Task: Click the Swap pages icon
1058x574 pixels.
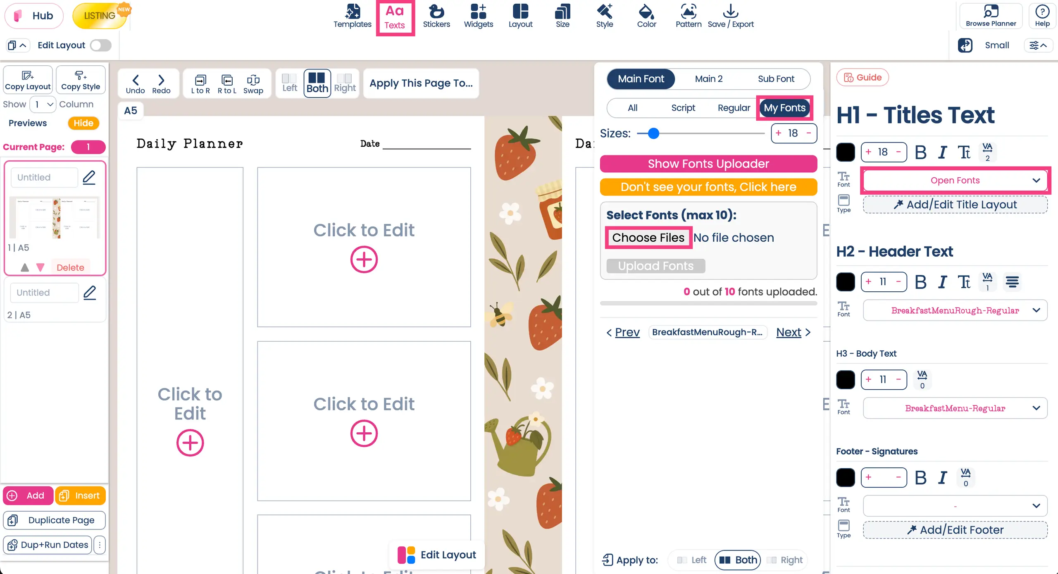Action: click(253, 84)
